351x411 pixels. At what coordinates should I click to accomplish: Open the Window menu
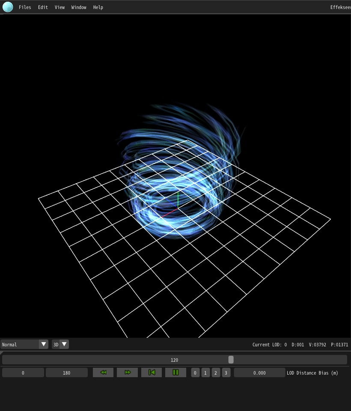pyautogui.click(x=79, y=7)
